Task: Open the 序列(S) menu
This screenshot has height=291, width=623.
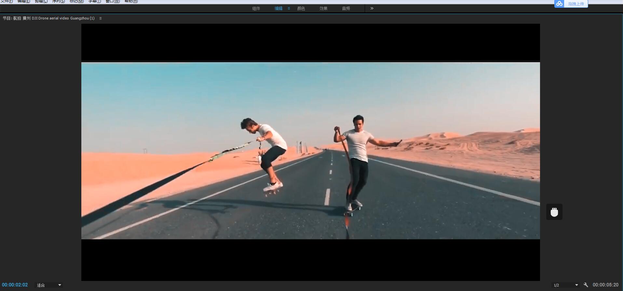Action: click(59, 1)
